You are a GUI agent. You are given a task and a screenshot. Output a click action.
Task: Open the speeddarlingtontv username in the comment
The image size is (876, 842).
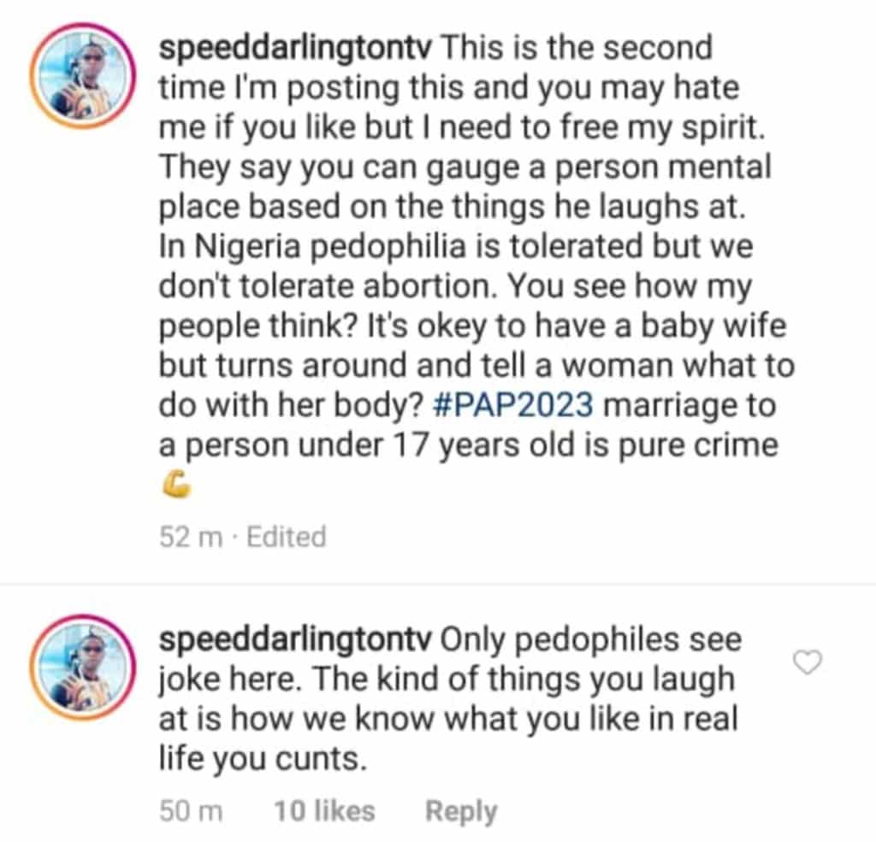[295, 640]
